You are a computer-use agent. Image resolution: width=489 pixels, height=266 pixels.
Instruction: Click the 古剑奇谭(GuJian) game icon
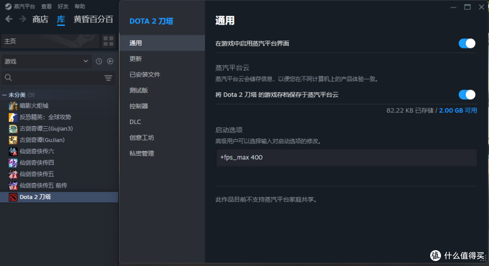click(x=13, y=140)
